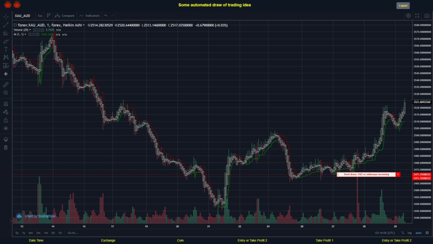Toggle stay in drawing mode
Viewport: 433px width, 244px height.
point(6,112)
